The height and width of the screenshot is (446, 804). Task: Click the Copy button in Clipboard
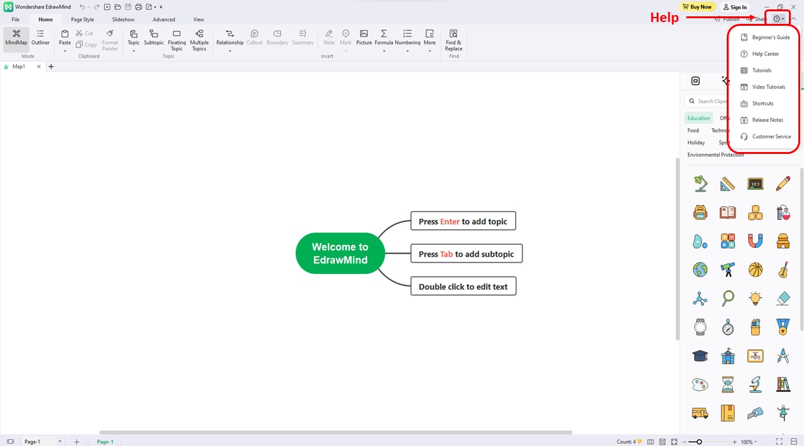86,45
